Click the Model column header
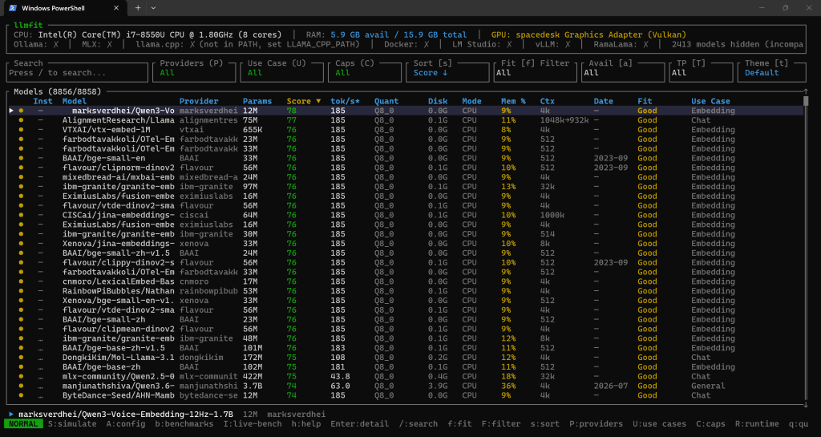The height and width of the screenshot is (437, 821). [x=75, y=101]
